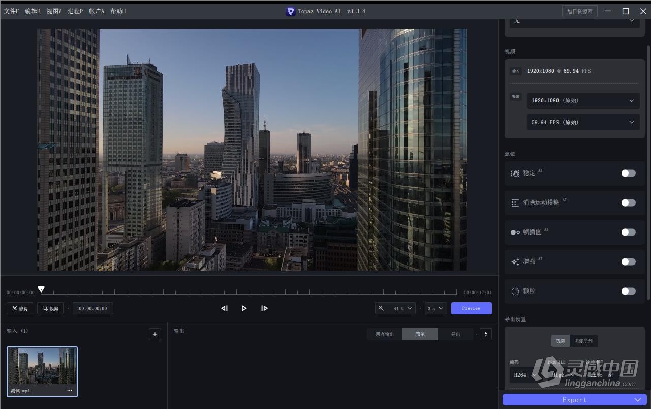Click the Export button

[574, 400]
